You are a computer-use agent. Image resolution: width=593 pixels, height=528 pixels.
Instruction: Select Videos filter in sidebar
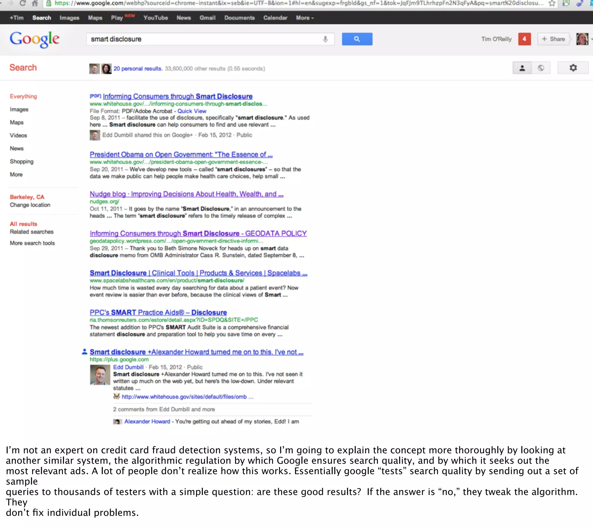click(x=18, y=135)
